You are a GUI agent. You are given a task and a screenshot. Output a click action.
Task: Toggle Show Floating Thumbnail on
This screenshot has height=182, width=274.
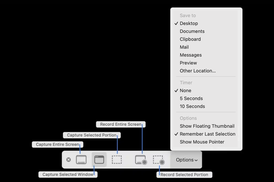207,126
